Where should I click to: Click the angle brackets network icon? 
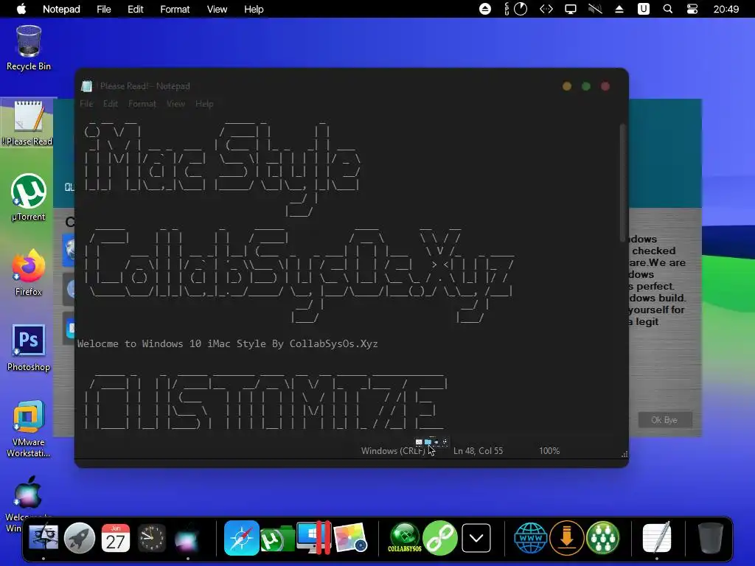(x=546, y=9)
